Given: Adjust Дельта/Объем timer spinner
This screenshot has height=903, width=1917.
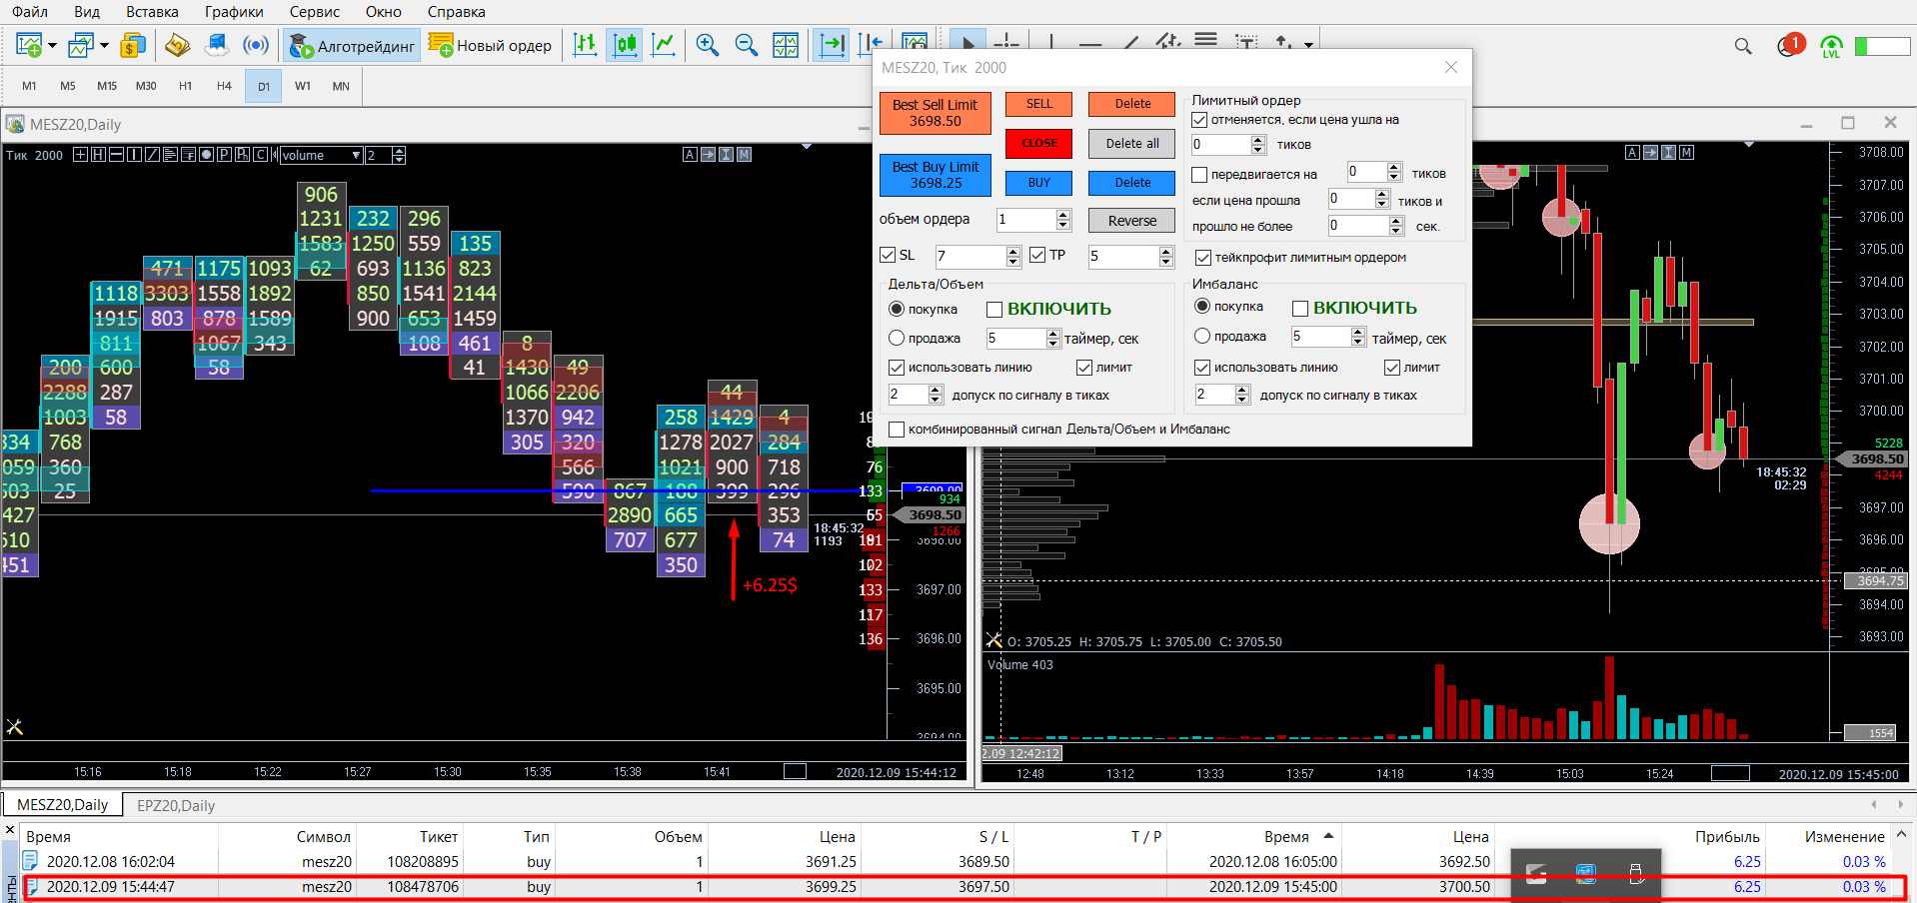Looking at the screenshot, I should [1052, 339].
